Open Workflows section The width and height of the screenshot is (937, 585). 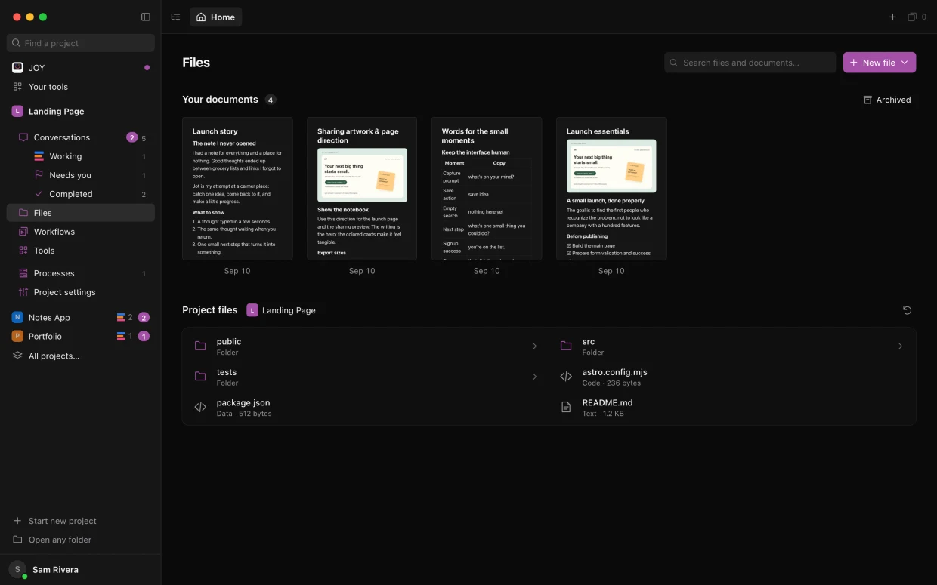81,232
